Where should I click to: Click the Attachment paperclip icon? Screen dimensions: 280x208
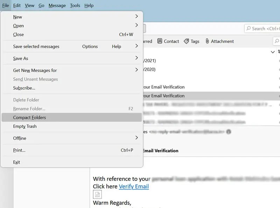tap(207, 41)
